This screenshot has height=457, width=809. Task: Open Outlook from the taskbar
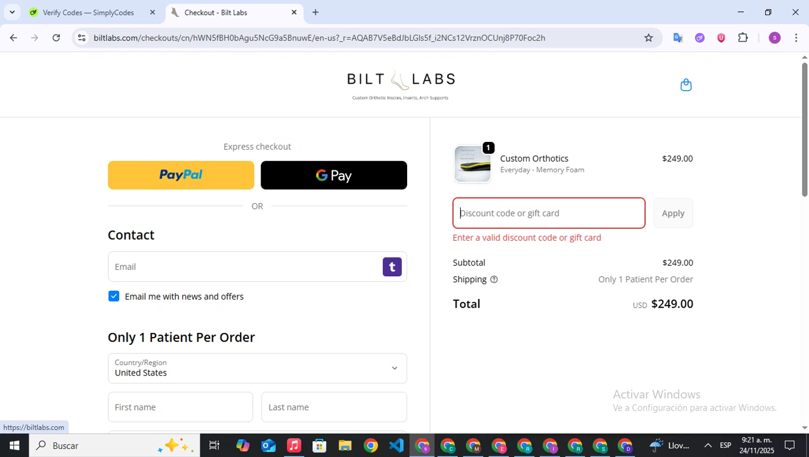[x=268, y=446]
